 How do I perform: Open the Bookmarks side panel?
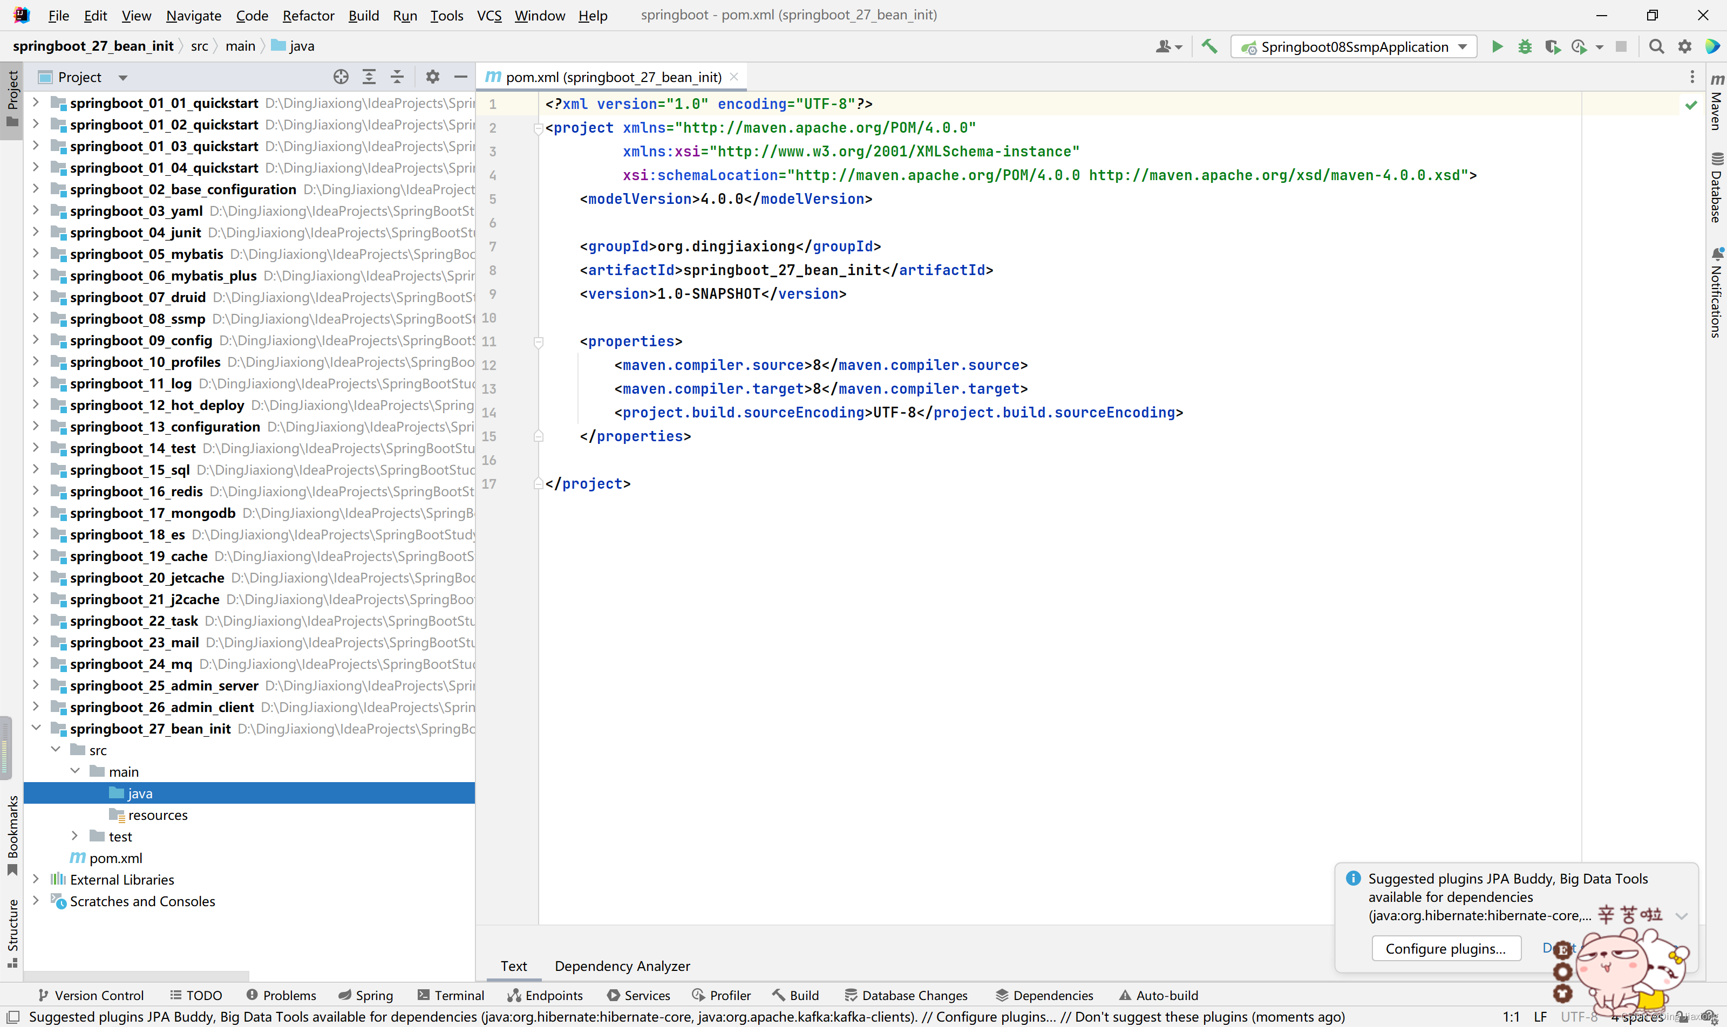[x=12, y=836]
